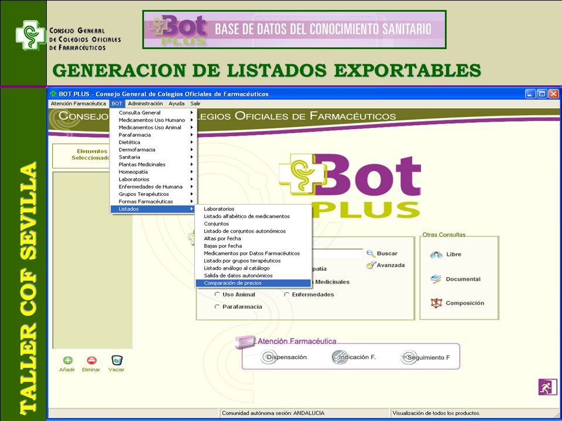Viewport: 562px width, 421px height.
Task: Open the BOT menu in menu bar
Action: (x=117, y=103)
